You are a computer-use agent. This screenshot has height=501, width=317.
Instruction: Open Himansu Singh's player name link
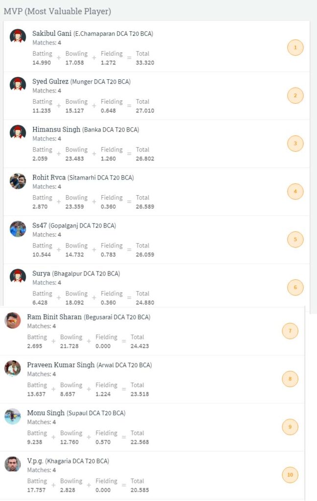(56, 129)
